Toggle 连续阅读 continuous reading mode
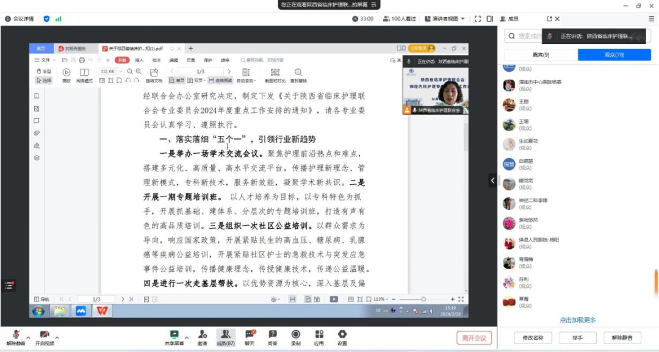 pyautogui.click(x=220, y=81)
